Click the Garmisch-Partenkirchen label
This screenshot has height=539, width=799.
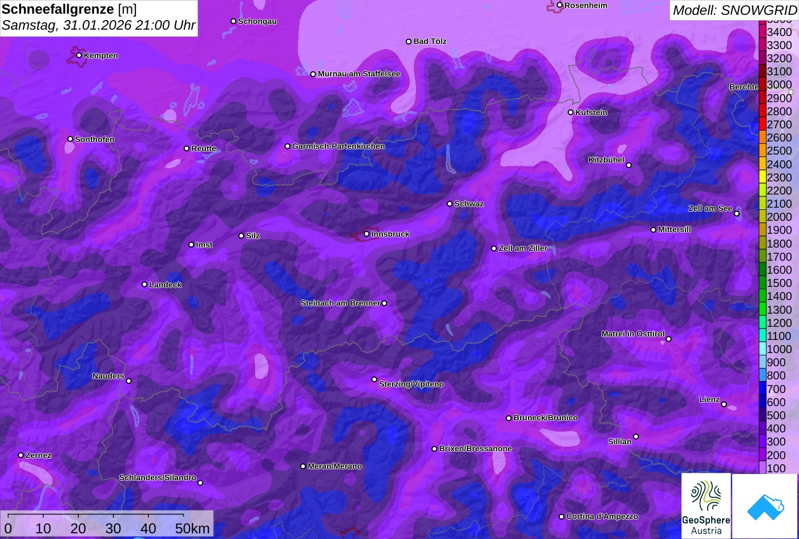(338, 146)
